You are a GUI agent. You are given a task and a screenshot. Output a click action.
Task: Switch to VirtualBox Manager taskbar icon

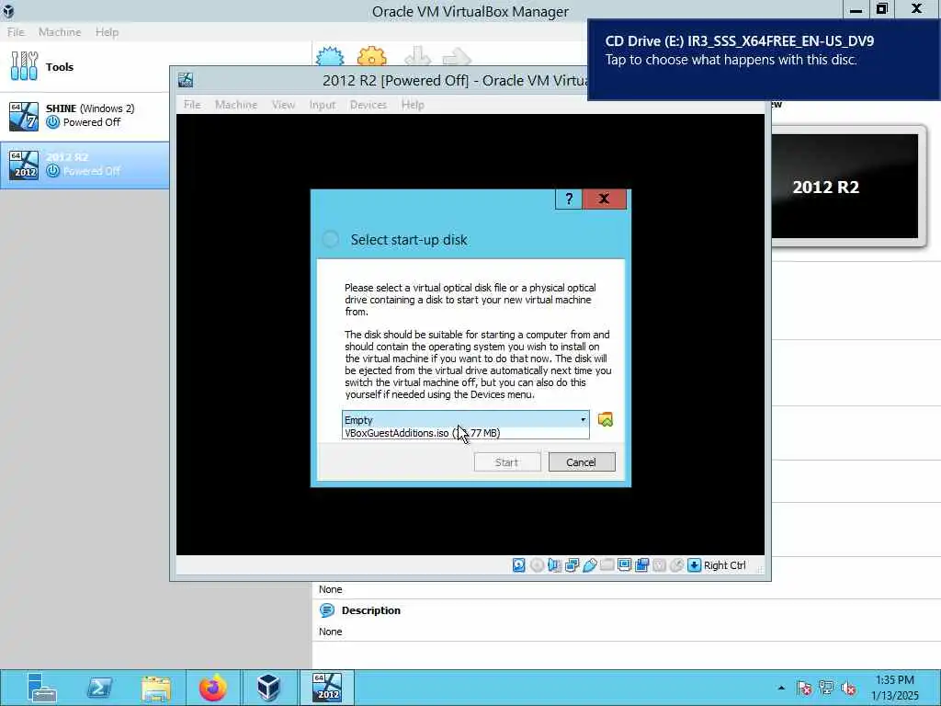point(269,688)
